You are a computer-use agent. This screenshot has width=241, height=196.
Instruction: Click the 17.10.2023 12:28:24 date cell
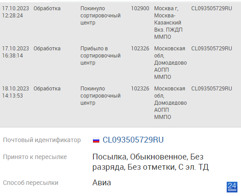[x=16, y=12]
